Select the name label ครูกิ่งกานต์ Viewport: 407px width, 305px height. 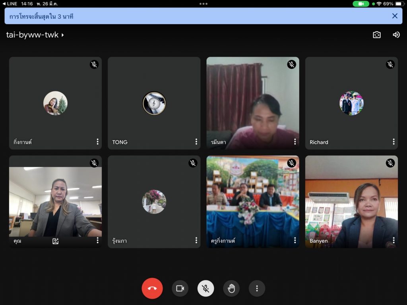point(223,240)
